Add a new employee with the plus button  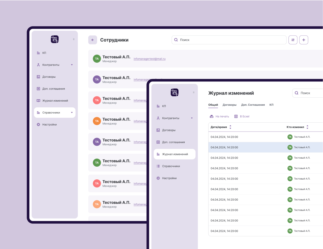click(304, 40)
